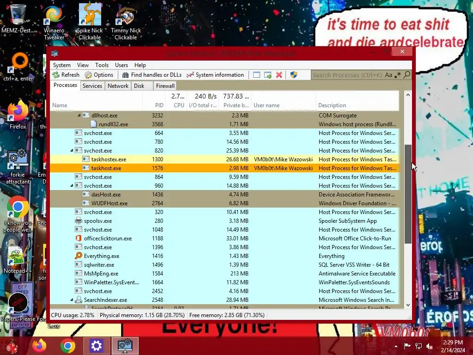Viewport: 473px width, 355px height.
Task: Click the process list scrollbar down arrow
Action: 408,305
